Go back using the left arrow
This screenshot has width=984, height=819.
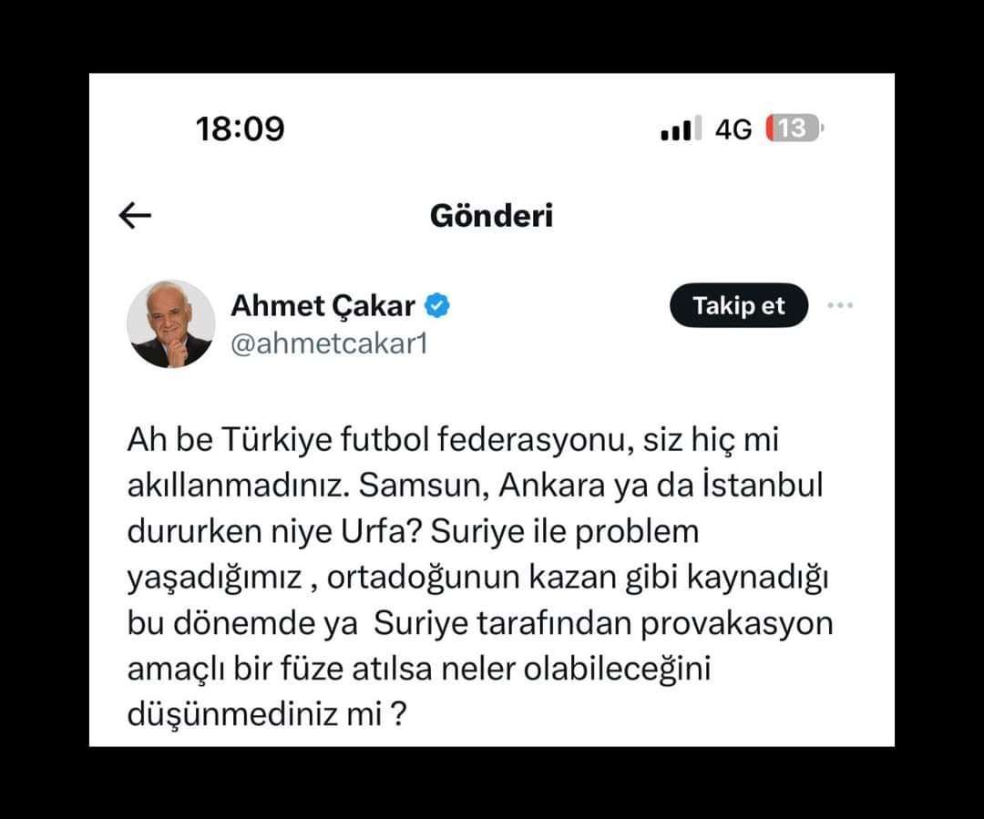(x=135, y=216)
